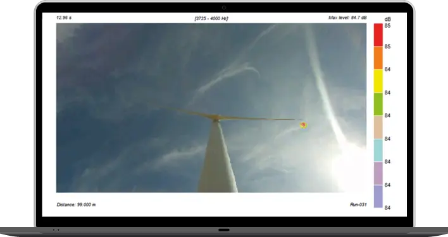448x237 pixels.
Task: Click the light teal scale segment
Action: pos(378,150)
